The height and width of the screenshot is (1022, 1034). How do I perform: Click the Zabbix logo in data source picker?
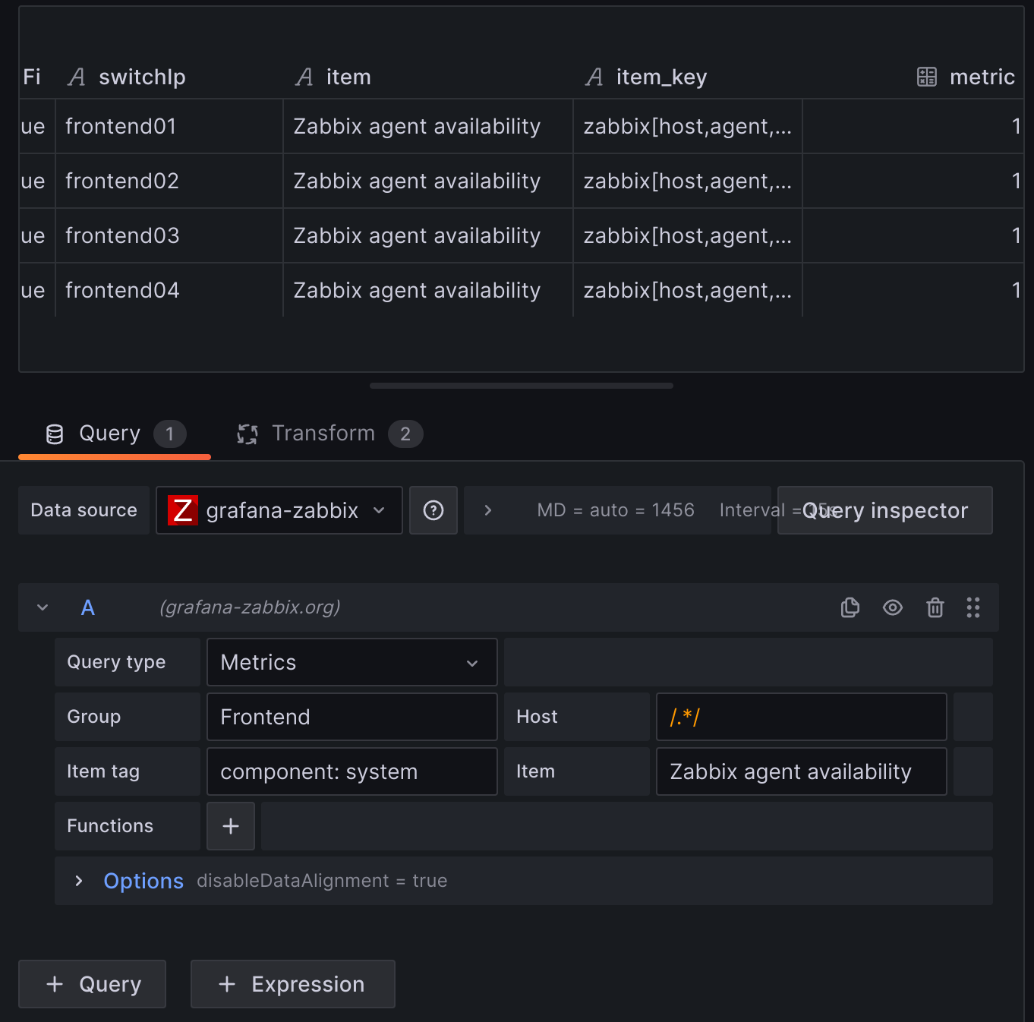183,510
